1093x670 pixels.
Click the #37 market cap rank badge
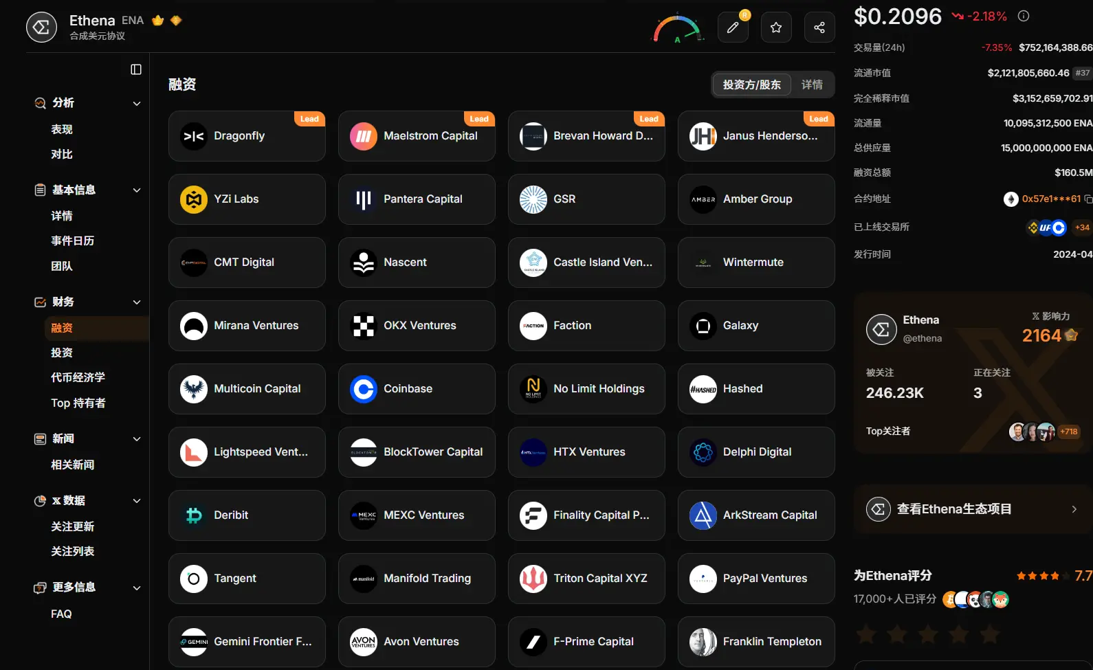(1083, 73)
